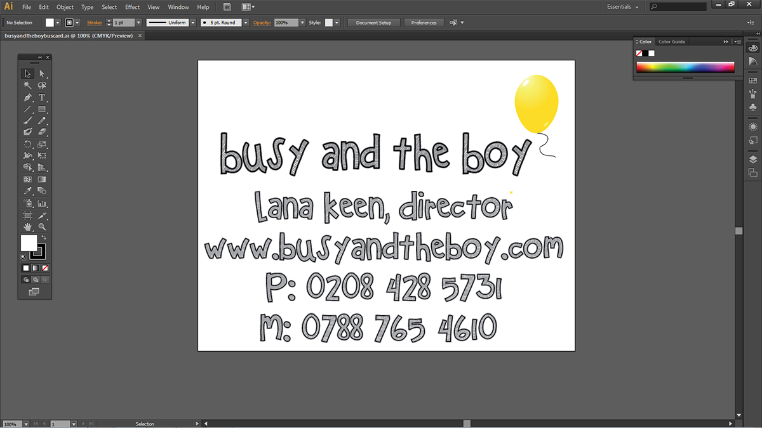Screen dimensions: 762x428
Task: Pick a color from the spectrum bar
Action: 685,67
